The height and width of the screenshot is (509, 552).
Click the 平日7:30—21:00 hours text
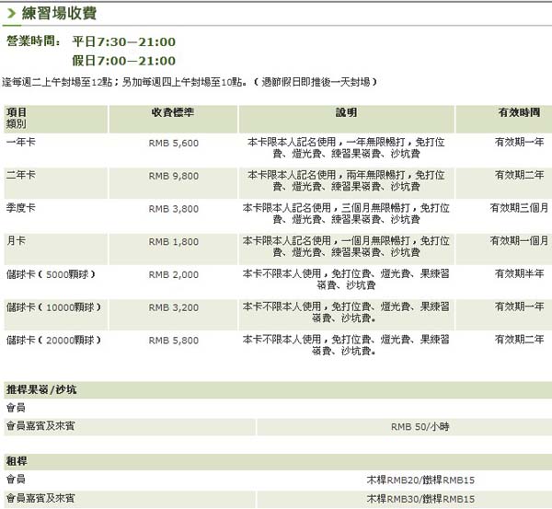(x=123, y=42)
